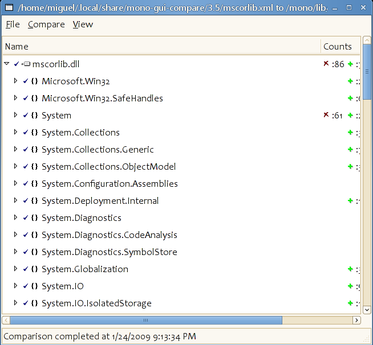Image resolution: width=373 pixels, height=345 pixels.
Task: Click braces icon of System.IO row
Action: [34, 286]
